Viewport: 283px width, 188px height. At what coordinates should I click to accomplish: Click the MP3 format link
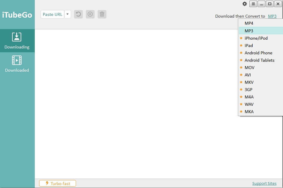[x=272, y=16]
